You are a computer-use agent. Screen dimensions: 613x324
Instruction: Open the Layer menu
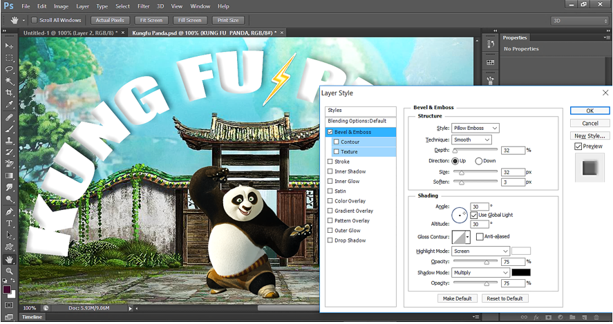(82, 6)
